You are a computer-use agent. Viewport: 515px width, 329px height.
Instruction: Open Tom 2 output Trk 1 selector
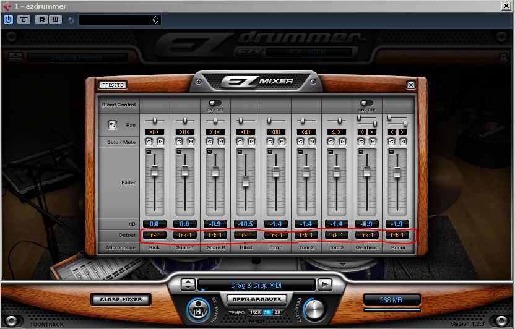[306, 235]
